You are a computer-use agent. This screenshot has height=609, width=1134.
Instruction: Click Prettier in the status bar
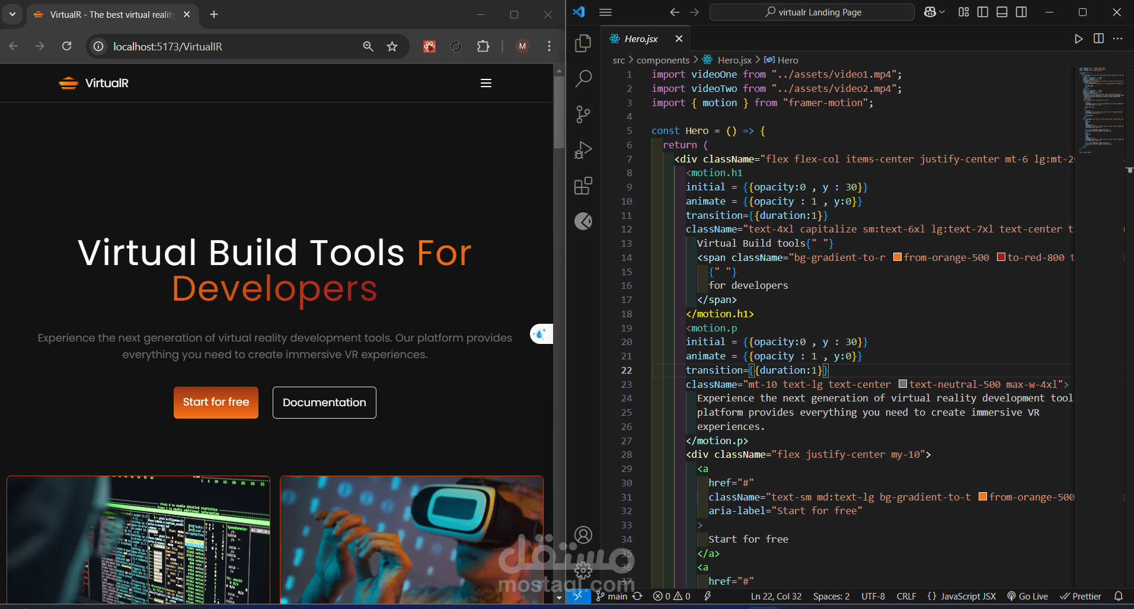1081,596
